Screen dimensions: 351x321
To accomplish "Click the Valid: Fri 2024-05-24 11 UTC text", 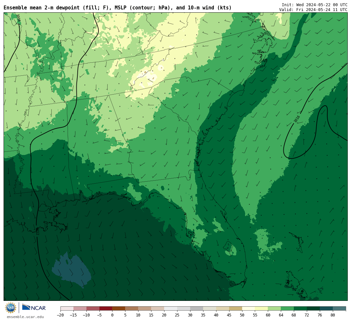I will (x=313, y=10).
